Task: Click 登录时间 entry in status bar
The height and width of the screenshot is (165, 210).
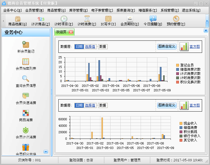Action: 180,160
